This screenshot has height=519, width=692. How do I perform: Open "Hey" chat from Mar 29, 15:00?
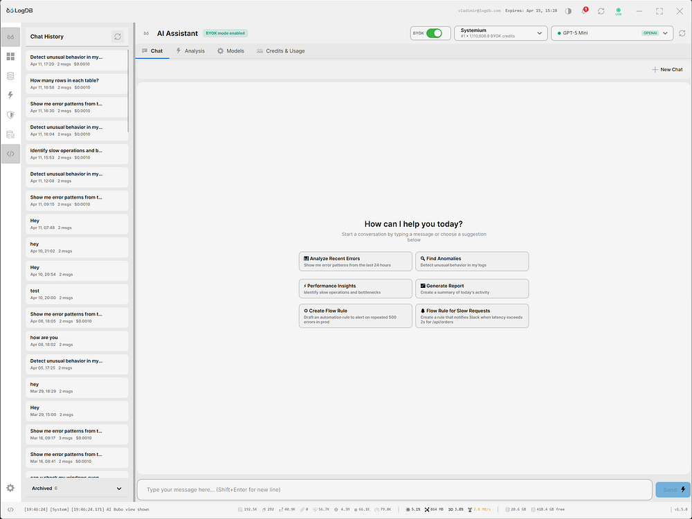[77, 411]
